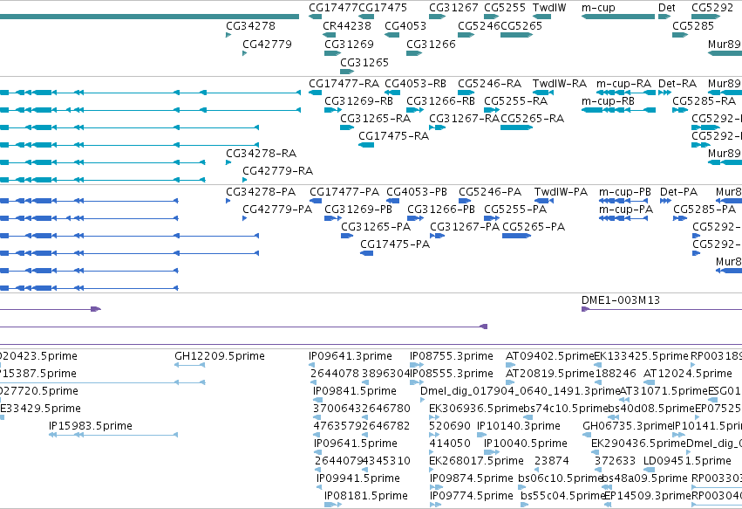Select the CG5285 gene label
Image resolution: width=742 pixels, height=509 pixels.
tap(693, 25)
